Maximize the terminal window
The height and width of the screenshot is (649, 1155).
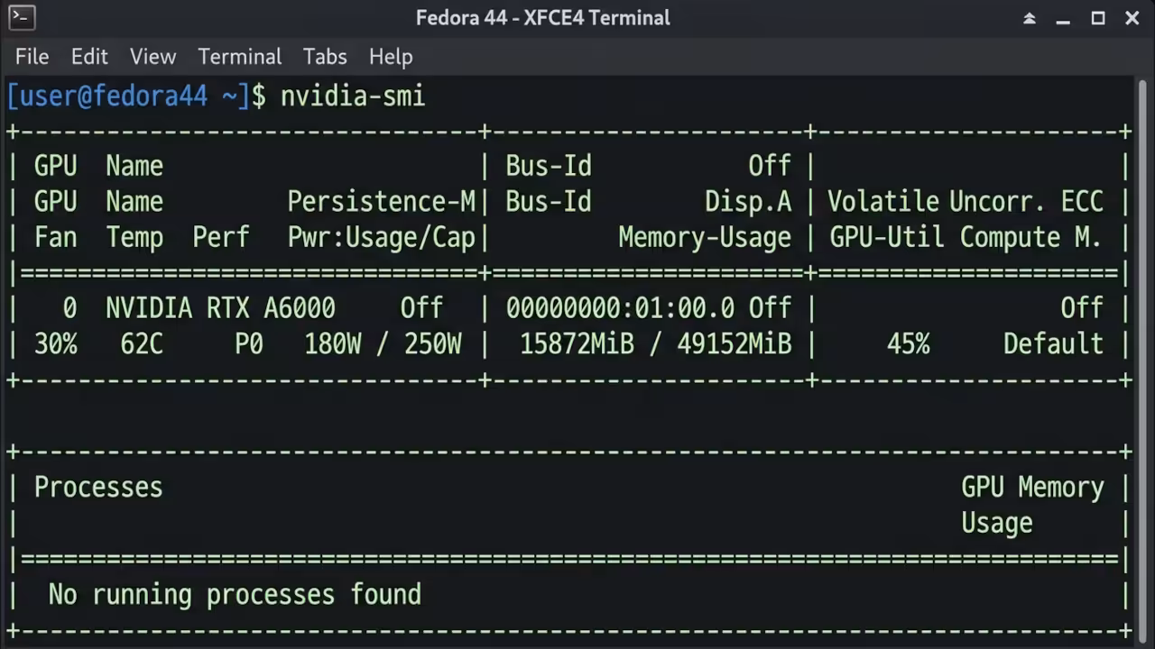1098,18
